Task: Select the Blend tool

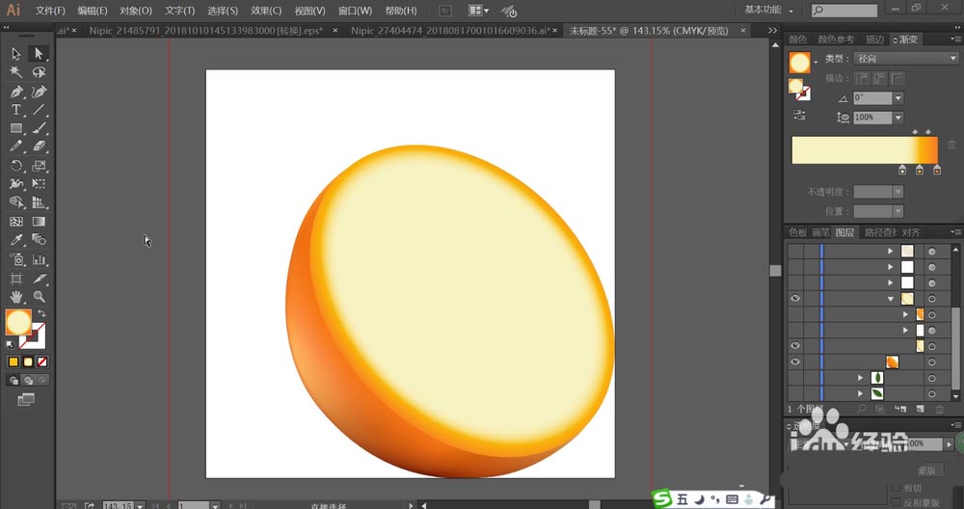Action: click(x=39, y=240)
